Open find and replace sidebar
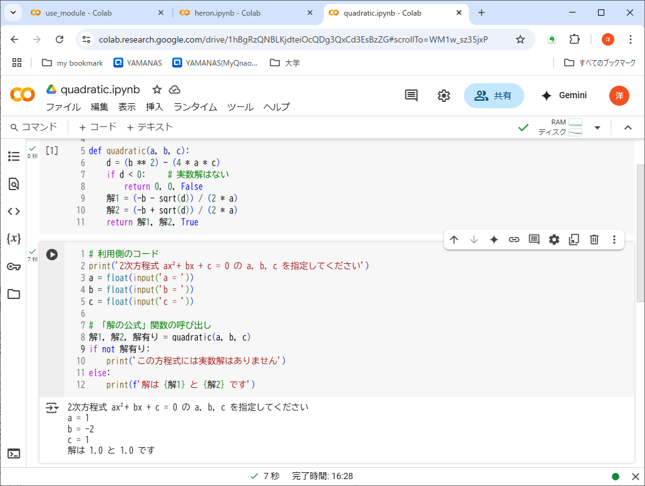 tap(14, 184)
